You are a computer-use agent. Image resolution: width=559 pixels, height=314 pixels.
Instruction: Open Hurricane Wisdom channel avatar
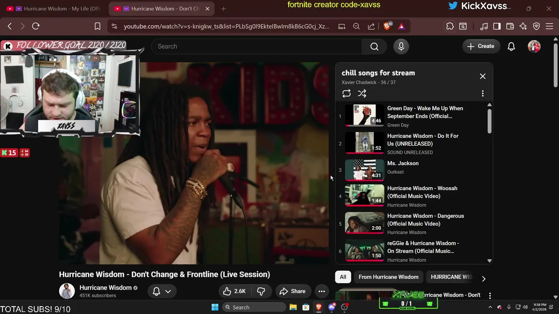pos(67,291)
